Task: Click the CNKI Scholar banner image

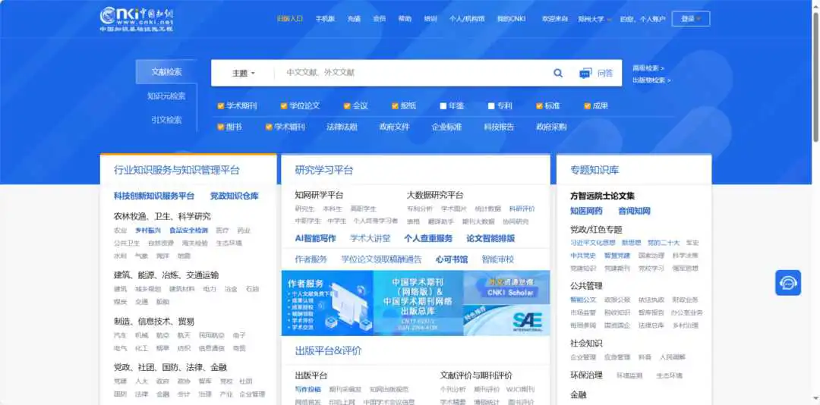Action: pos(506,287)
